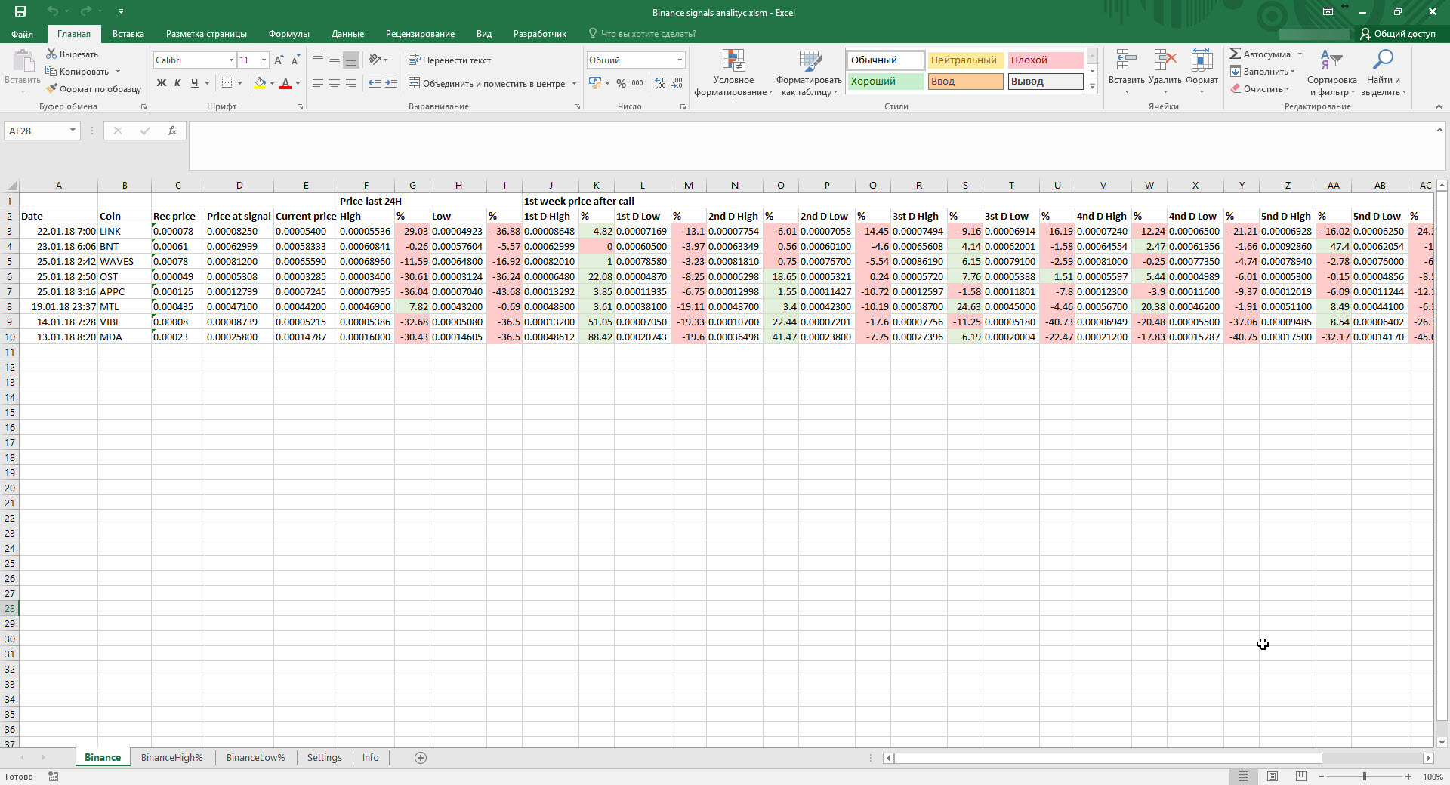Image resolution: width=1450 pixels, height=785 pixels.
Task: Click the Save icon in quick access toolbar
Action: pyautogui.click(x=20, y=11)
